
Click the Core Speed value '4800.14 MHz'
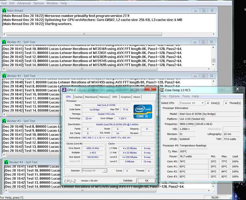(x=93, y=148)
